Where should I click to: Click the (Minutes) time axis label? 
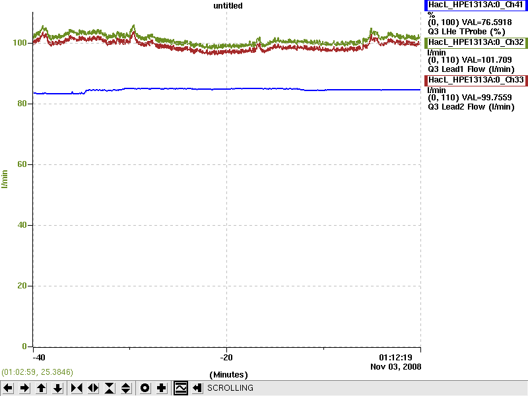228,375
